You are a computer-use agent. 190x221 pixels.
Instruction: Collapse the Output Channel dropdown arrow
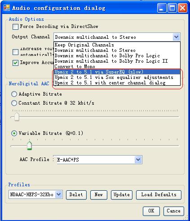point(176,37)
